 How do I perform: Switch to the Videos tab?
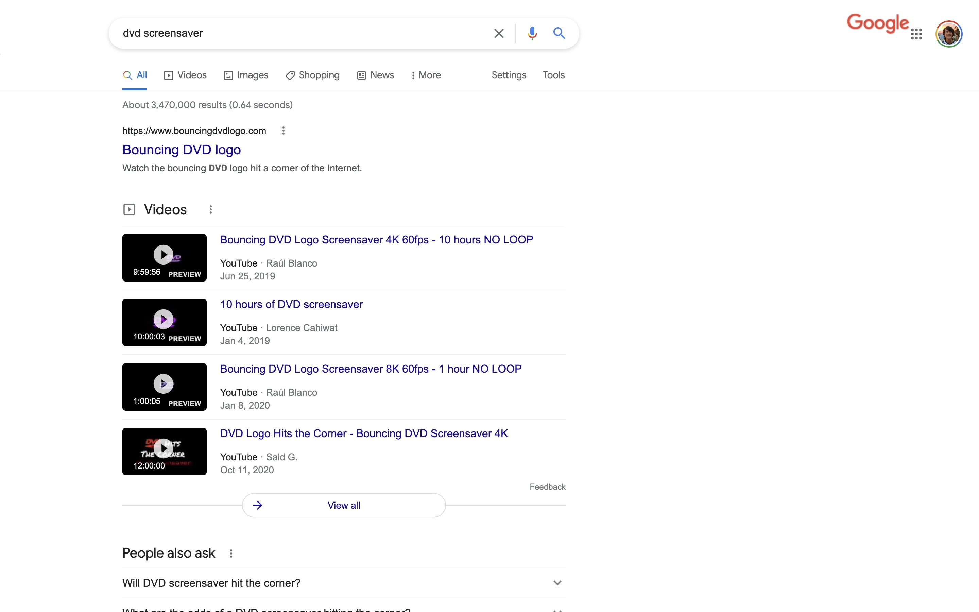tap(185, 75)
